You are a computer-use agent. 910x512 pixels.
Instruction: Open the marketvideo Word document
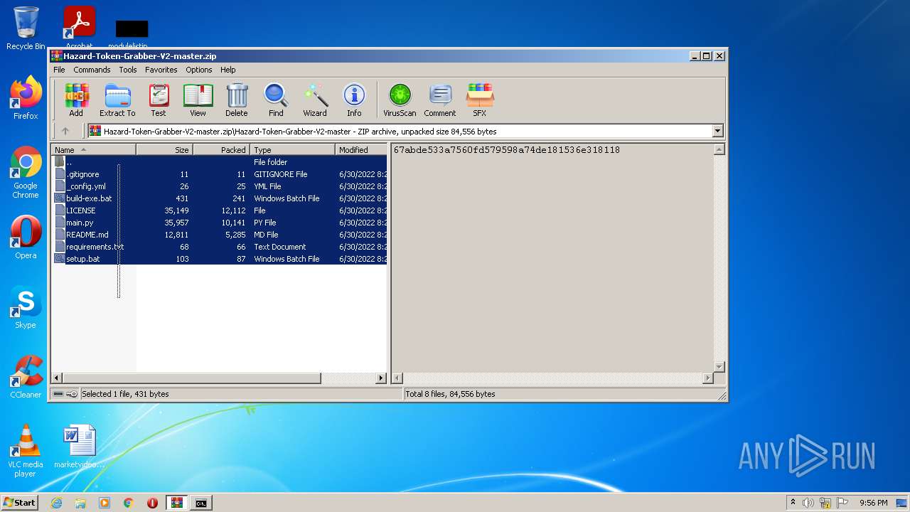[80, 447]
